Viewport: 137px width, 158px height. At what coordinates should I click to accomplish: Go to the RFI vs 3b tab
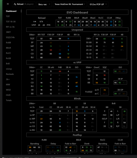[10, 27]
